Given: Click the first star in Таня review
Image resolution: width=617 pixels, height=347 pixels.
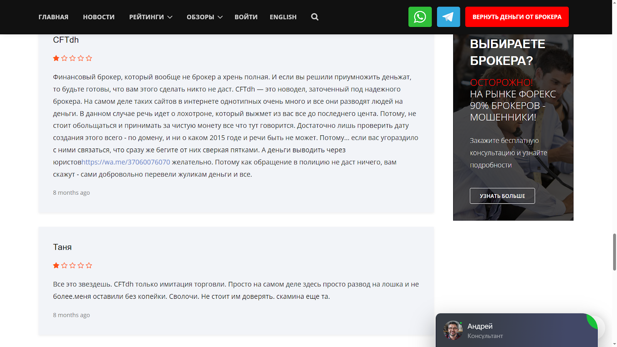Looking at the screenshot, I should pyautogui.click(x=56, y=265).
